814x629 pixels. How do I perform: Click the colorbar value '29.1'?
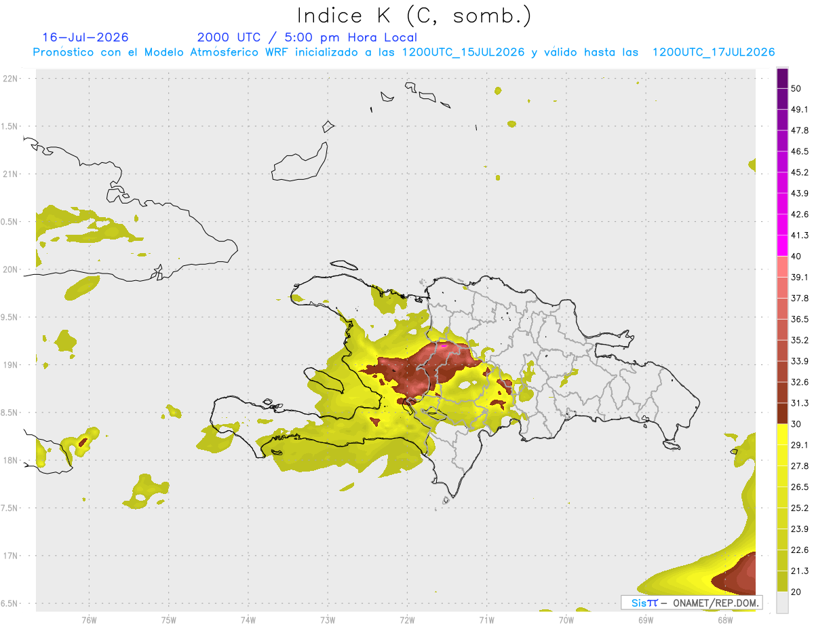tap(800, 445)
